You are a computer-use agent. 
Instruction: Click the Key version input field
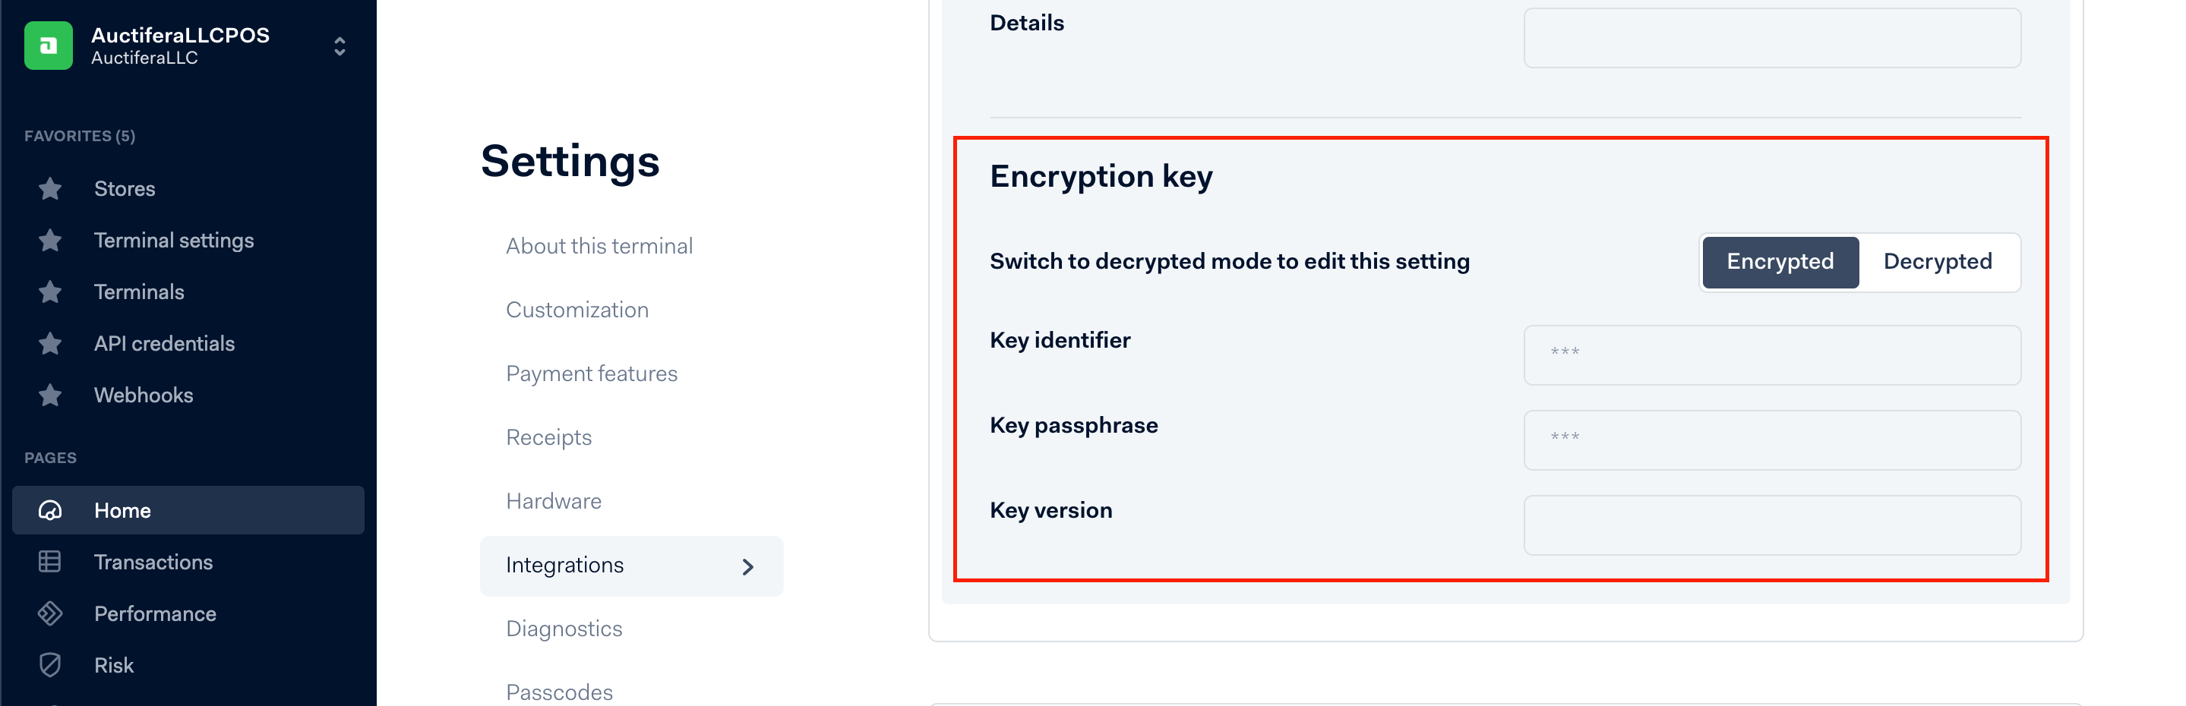click(x=1772, y=525)
